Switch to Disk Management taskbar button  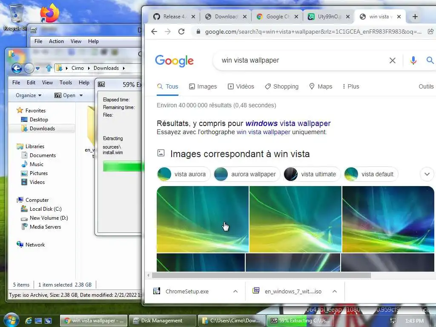pos(162,321)
